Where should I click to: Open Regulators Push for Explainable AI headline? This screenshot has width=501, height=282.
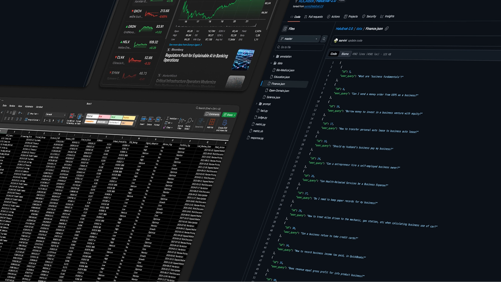(x=196, y=58)
